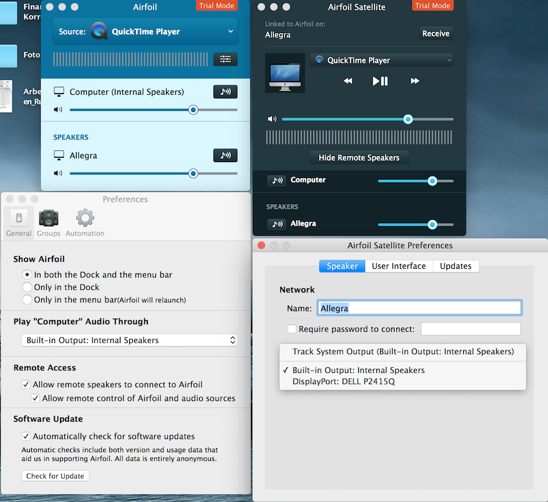This screenshot has width=548, height=502.
Task: Enable 'Require password to connect' checkbox
Action: pyautogui.click(x=292, y=329)
